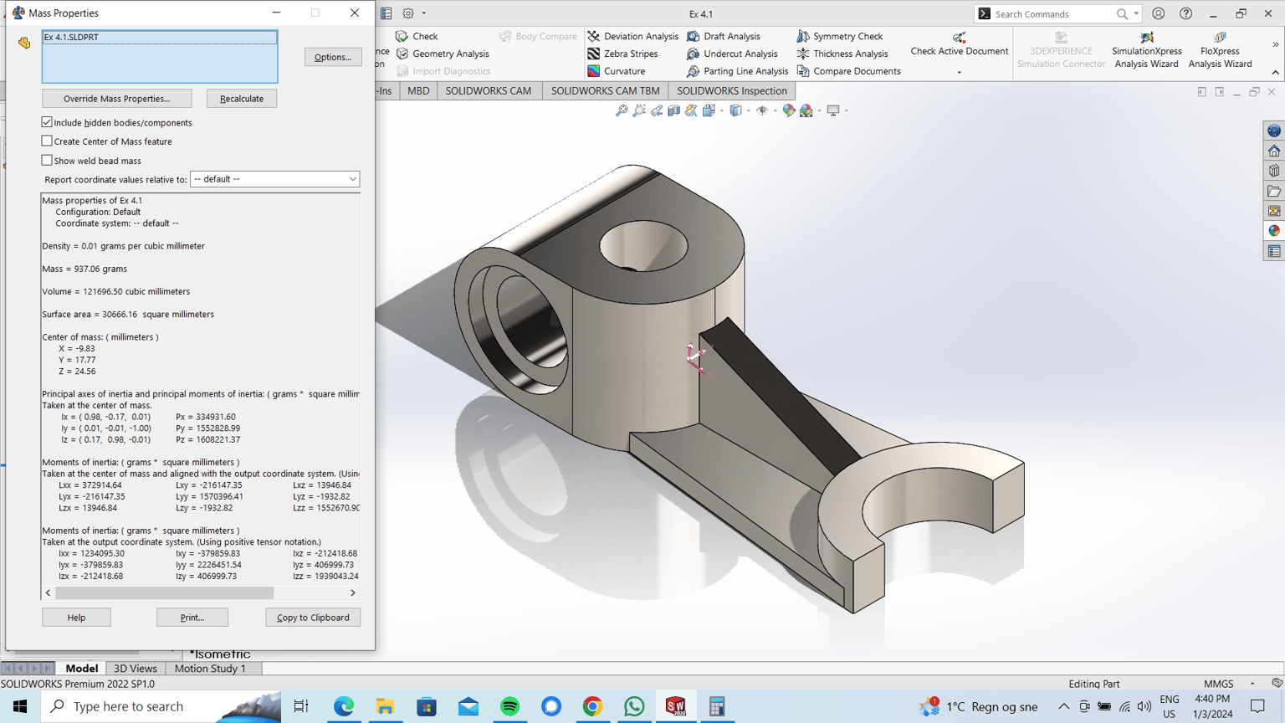Open SOLIDWORKS Help question mark
This screenshot has height=723, width=1285.
point(1185,13)
